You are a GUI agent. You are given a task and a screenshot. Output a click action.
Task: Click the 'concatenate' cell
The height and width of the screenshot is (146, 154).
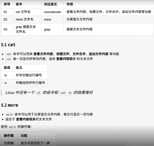52,12
